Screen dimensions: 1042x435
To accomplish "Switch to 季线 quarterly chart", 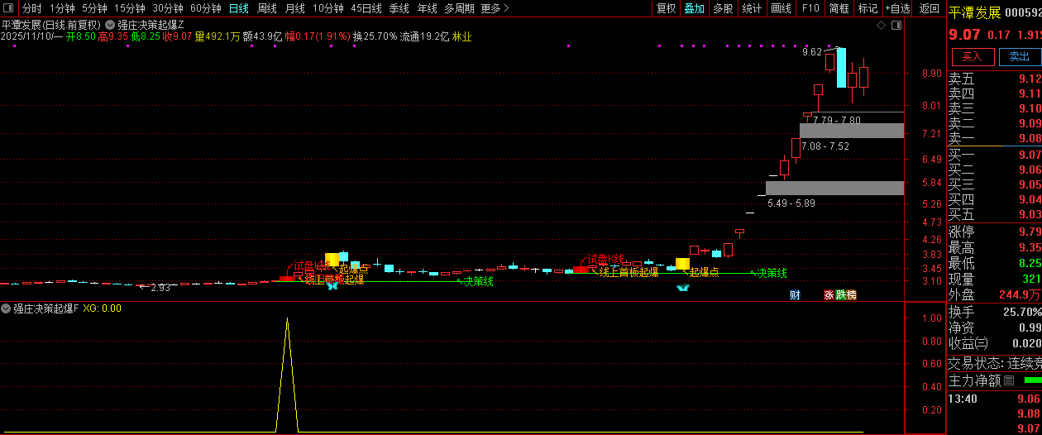I will point(399,8).
